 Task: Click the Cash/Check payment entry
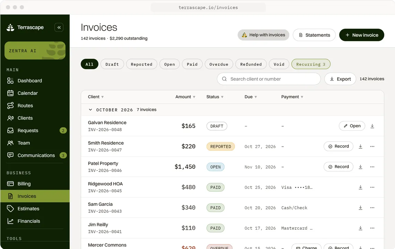tap(294, 208)
